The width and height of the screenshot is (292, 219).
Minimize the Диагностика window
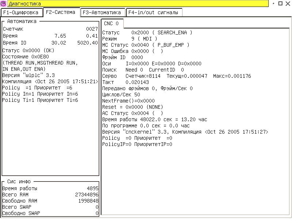tap(274, 3)
